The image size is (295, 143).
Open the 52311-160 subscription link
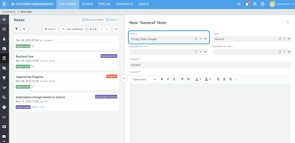(38, 107)
